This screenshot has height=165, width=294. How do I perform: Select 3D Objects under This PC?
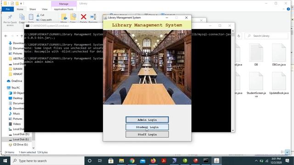17,93
